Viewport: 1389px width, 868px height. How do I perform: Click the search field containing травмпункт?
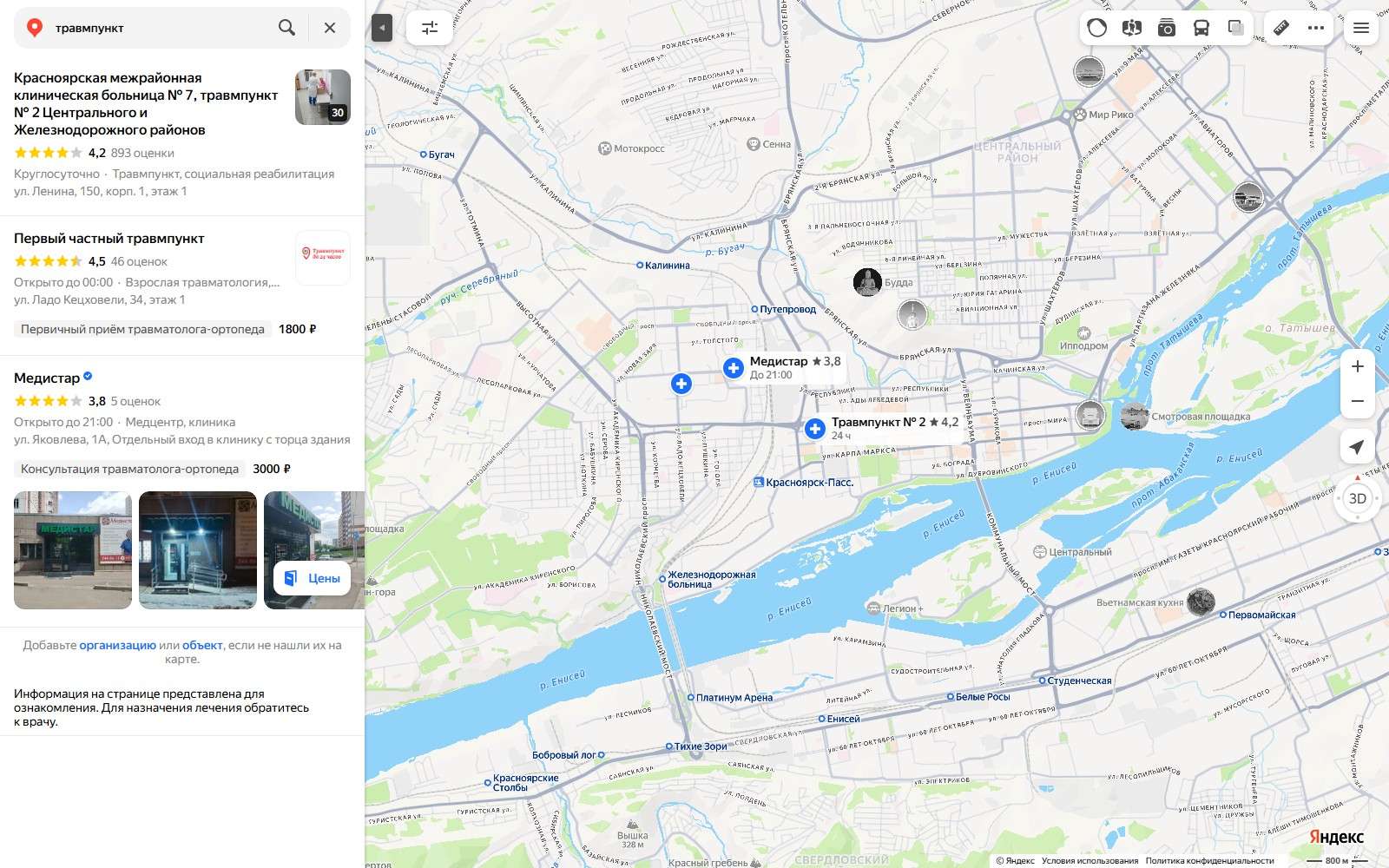[161, 28]
